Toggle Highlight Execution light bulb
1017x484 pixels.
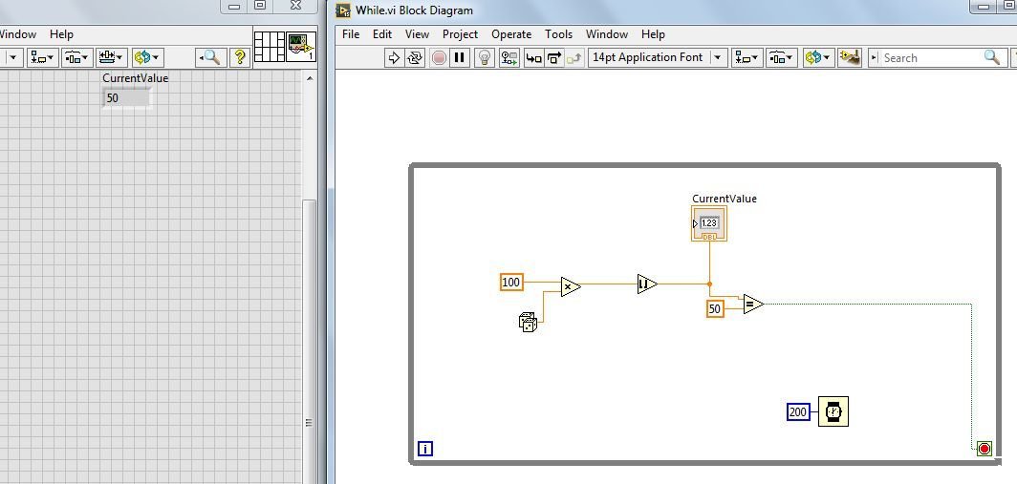pyautogui.click(x=484, y=57)
